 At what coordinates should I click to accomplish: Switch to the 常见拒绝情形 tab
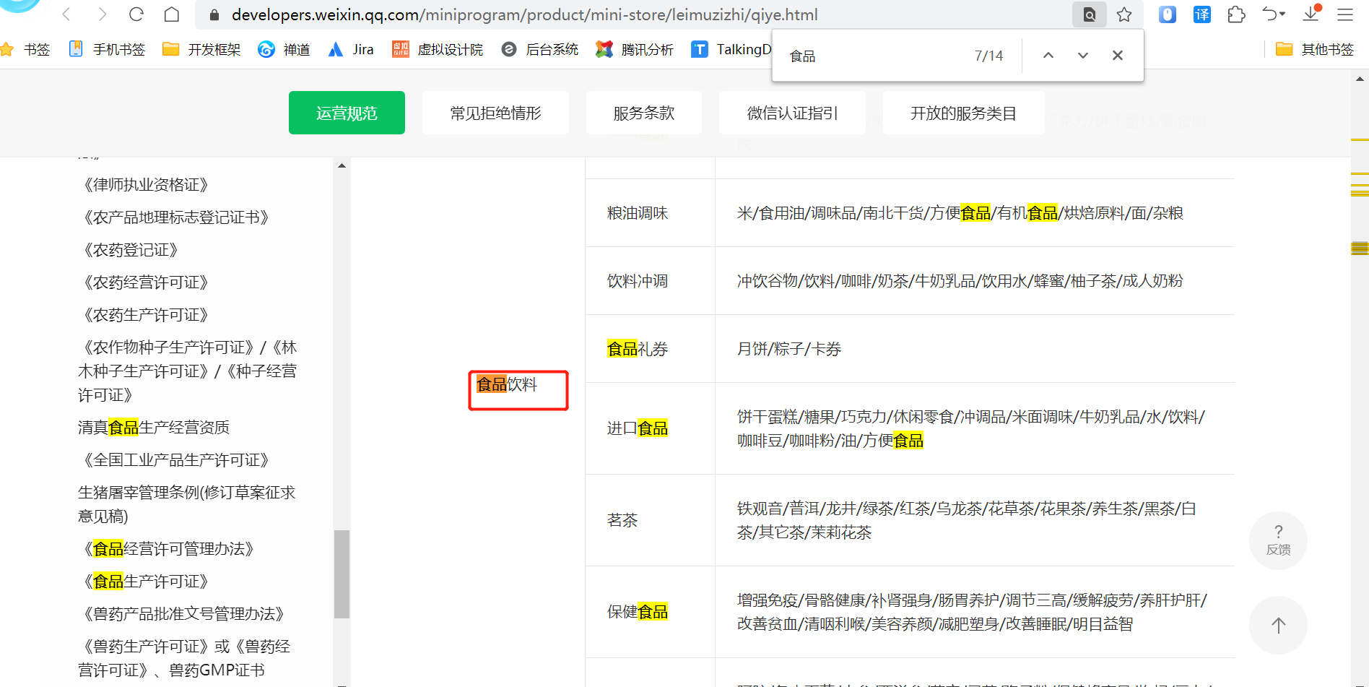495,113
